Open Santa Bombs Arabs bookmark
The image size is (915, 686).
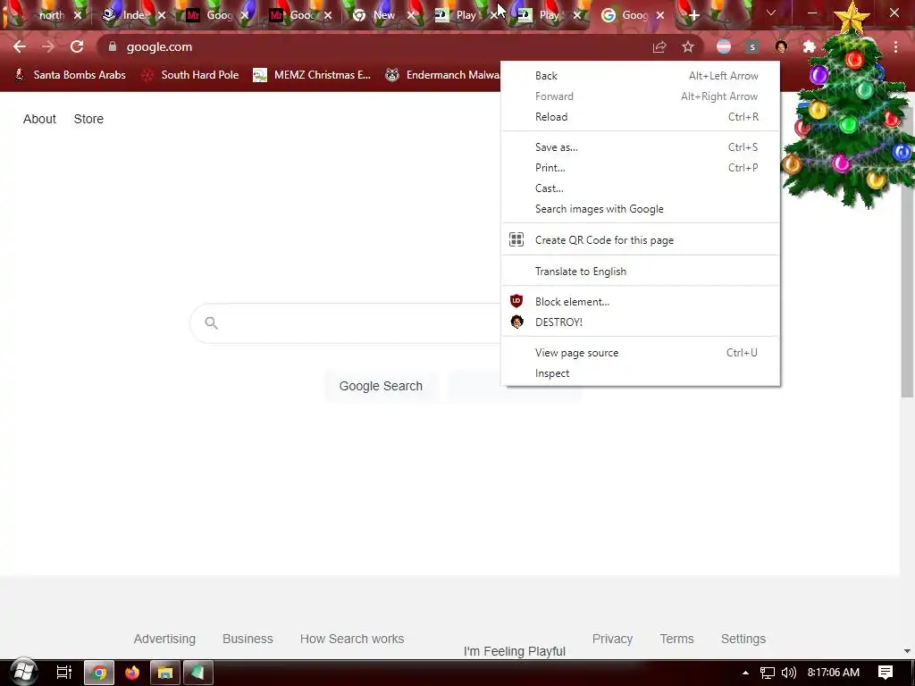tap(70, 75)
